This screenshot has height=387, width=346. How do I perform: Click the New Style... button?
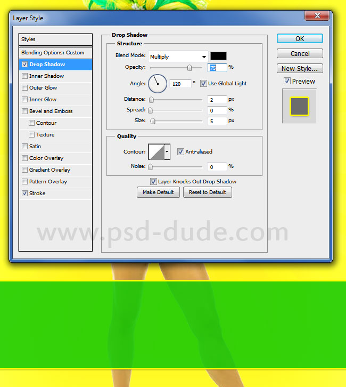(x=300, y=68)
